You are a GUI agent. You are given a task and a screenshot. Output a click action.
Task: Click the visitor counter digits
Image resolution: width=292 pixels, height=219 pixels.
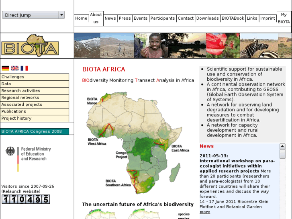pos(26,199)
